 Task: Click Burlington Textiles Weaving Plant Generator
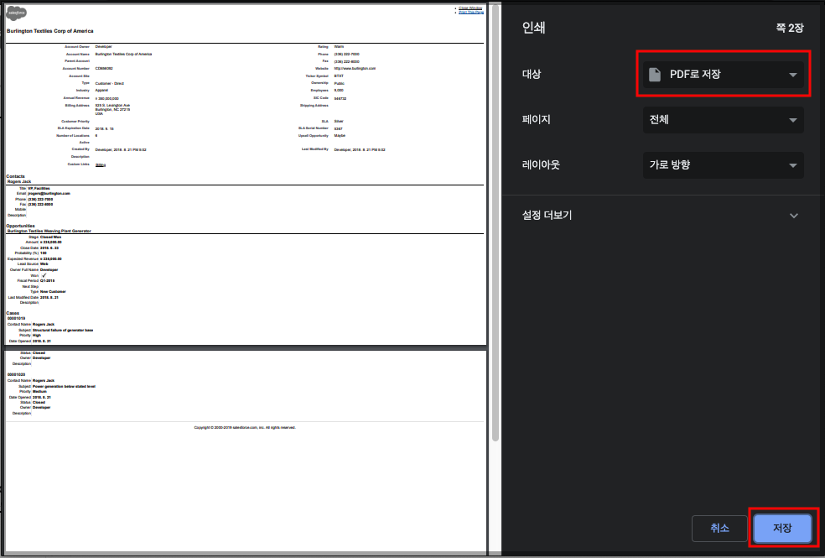pos(49,231)
